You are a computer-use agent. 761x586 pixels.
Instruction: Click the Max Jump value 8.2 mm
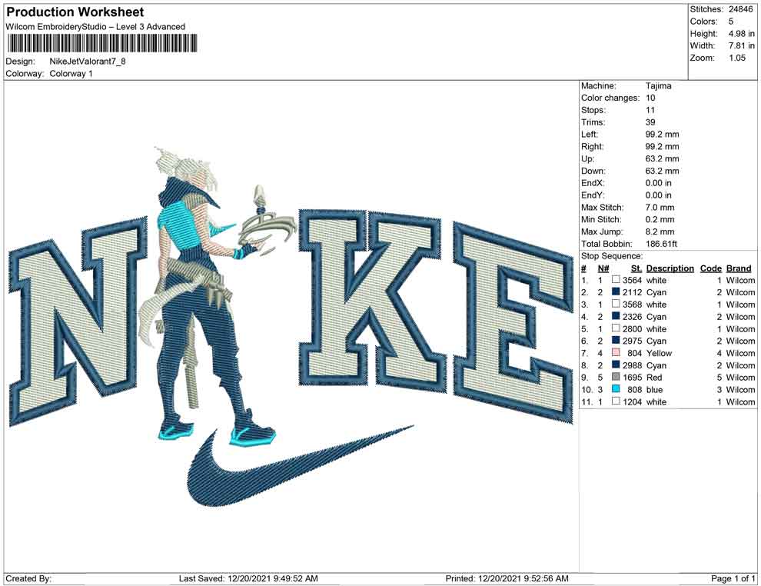coord(660,231)
